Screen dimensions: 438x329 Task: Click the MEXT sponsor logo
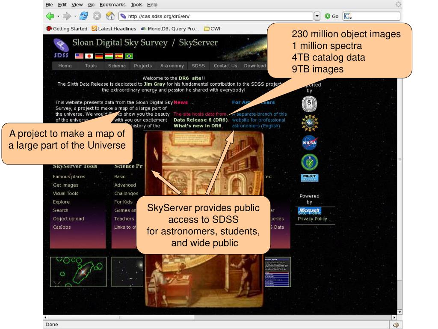310,178
